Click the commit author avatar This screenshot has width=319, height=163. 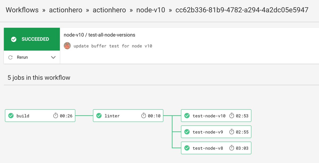click(67, 46)
